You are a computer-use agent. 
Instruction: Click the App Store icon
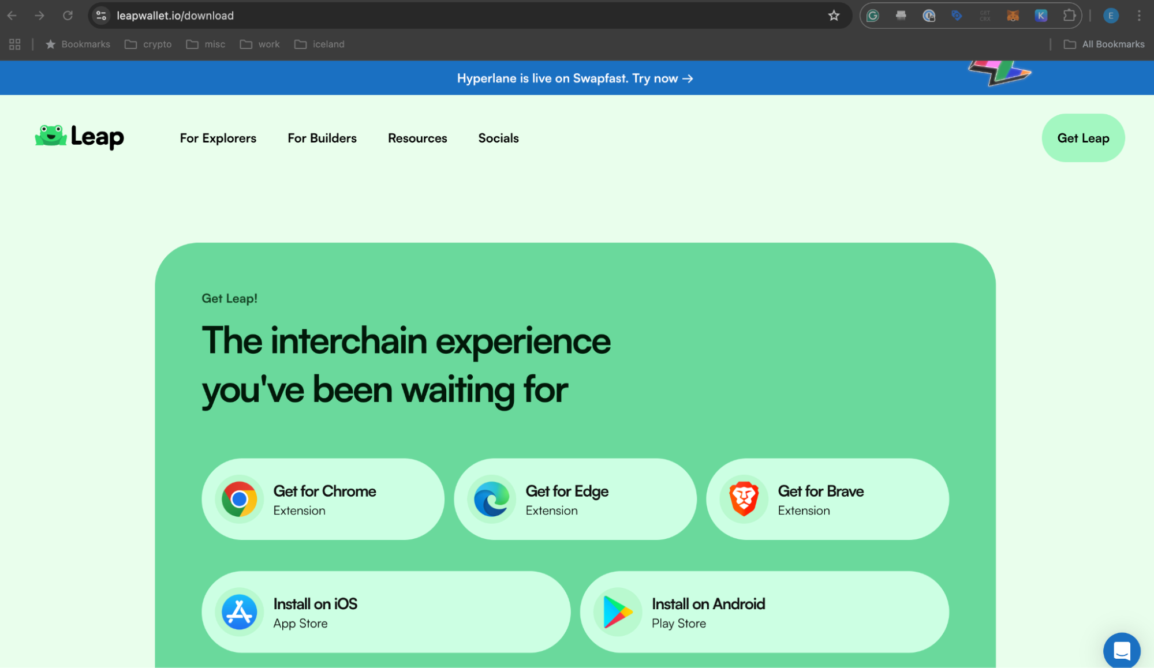tap(239, 612)
